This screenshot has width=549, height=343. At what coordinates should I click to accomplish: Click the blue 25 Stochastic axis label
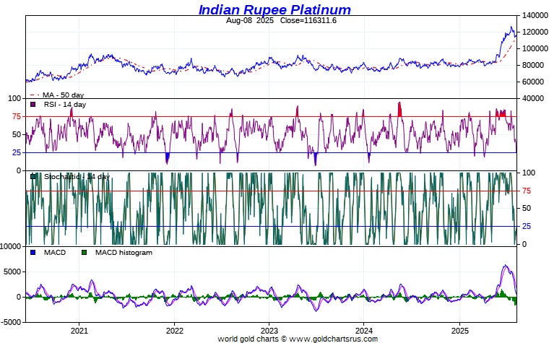click(527, 227)
